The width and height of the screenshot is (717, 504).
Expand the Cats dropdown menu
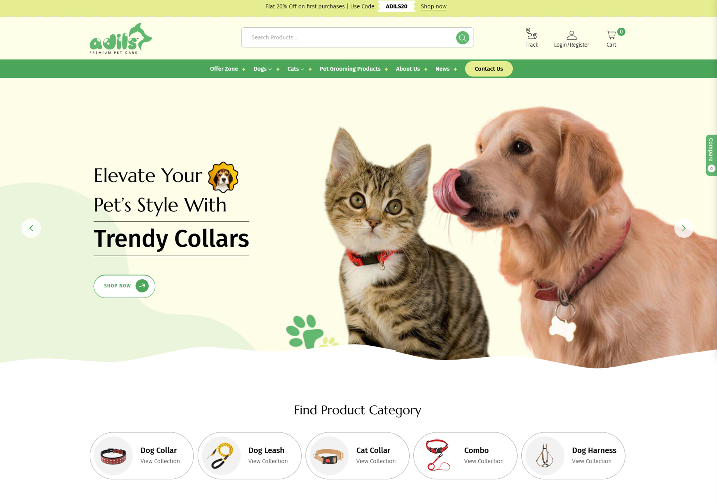tap(295, 69)
